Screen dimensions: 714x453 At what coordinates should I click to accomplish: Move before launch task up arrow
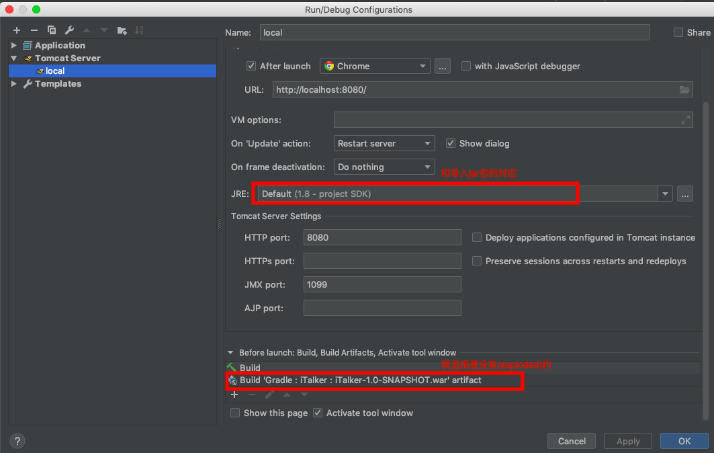(287, 395)
